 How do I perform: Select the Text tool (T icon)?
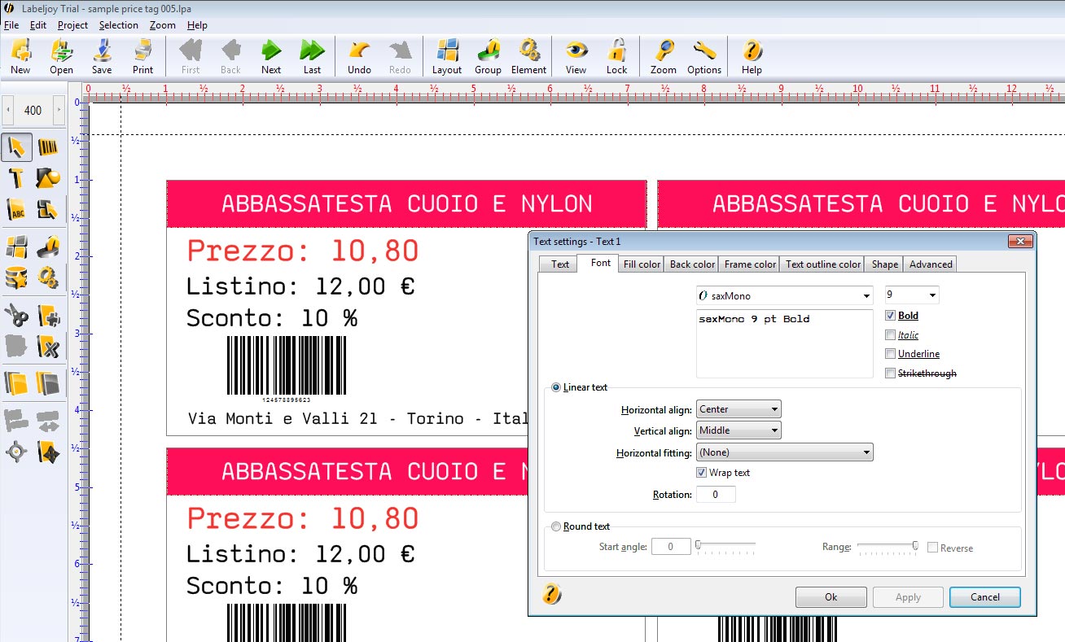[17, 178]
